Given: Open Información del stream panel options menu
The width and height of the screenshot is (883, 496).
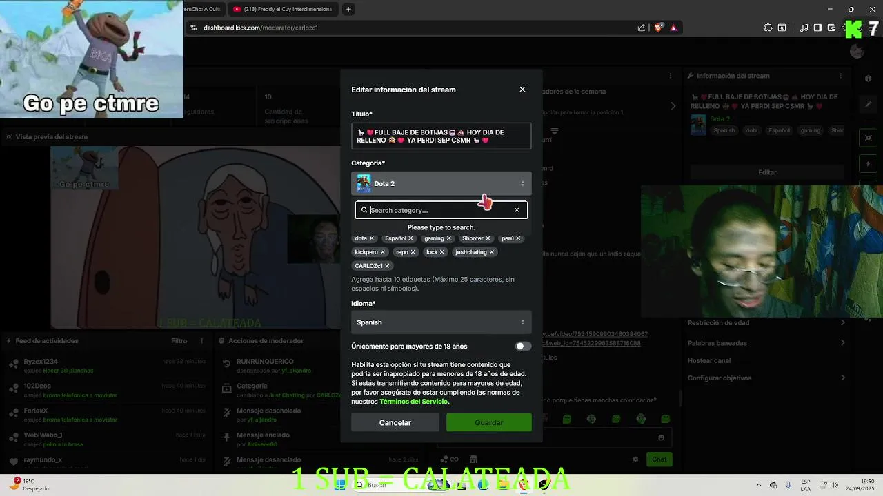Looking at the screenshot, I should pos(841,76).
